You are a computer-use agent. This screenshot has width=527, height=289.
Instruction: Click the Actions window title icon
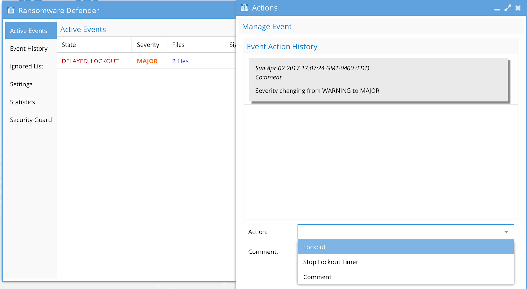pyautogui.click(x=244, y=8)
